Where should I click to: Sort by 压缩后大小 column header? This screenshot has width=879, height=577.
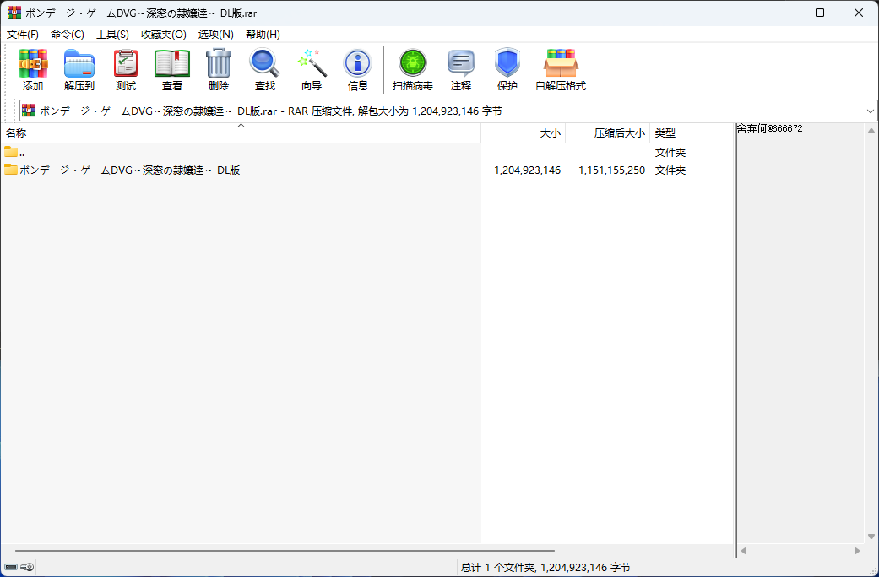[619, 133]
